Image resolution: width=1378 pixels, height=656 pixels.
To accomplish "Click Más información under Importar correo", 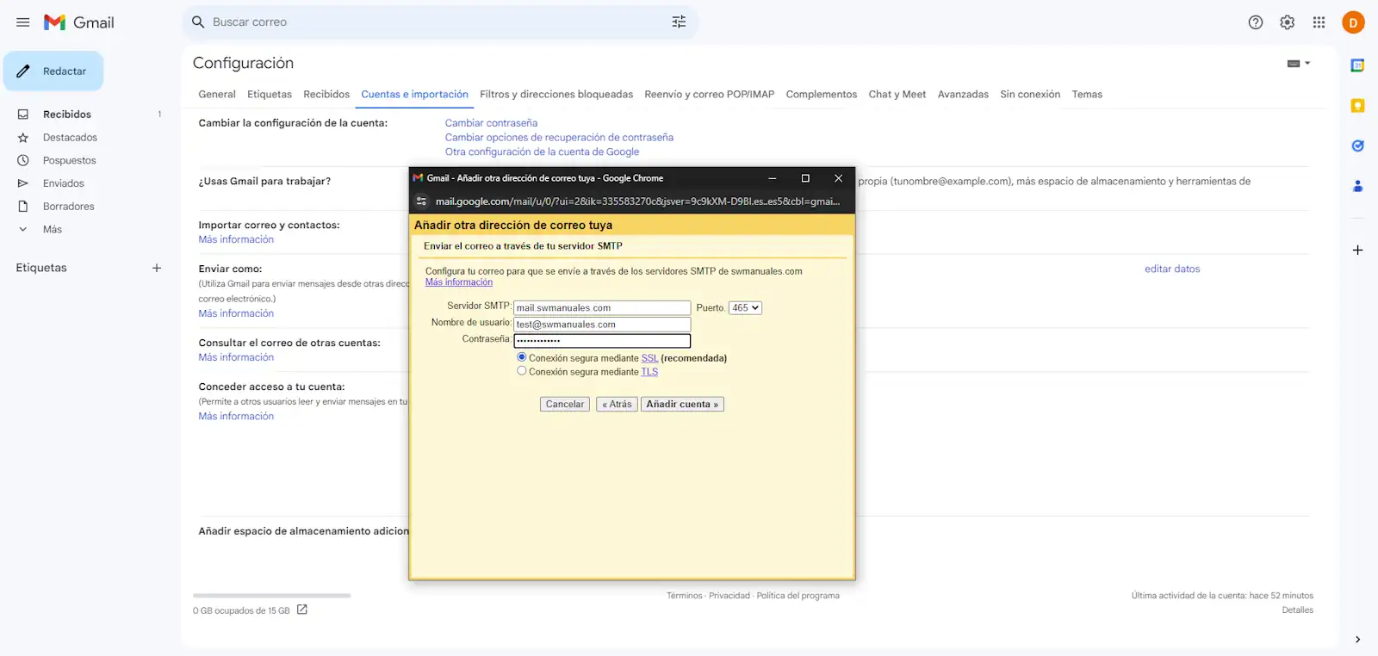I will pyautogui.click(x=236, y=240).
